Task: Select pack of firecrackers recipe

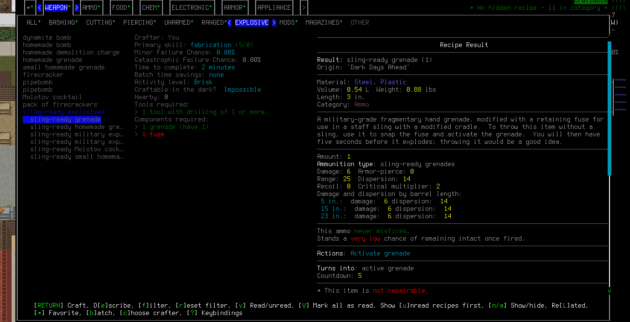Action: (60, 104)
